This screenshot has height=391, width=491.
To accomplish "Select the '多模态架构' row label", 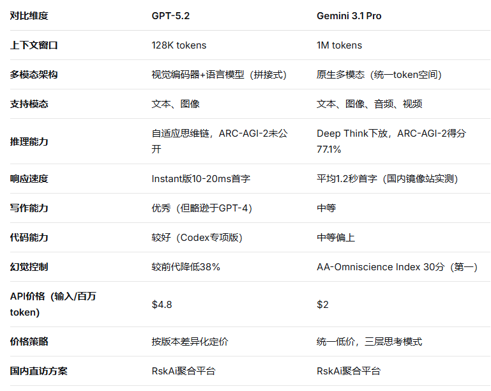I will click(x=34, y=75).
